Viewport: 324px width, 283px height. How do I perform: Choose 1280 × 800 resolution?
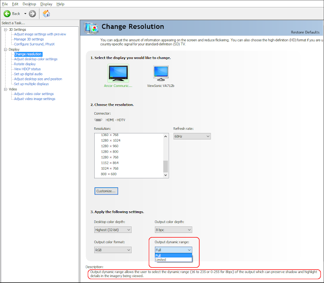[109, 152]
